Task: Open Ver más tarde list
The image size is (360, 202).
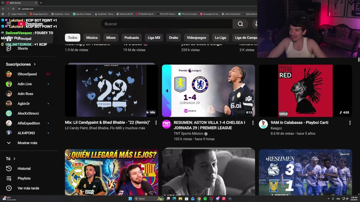Action: (x=28, y=188)
